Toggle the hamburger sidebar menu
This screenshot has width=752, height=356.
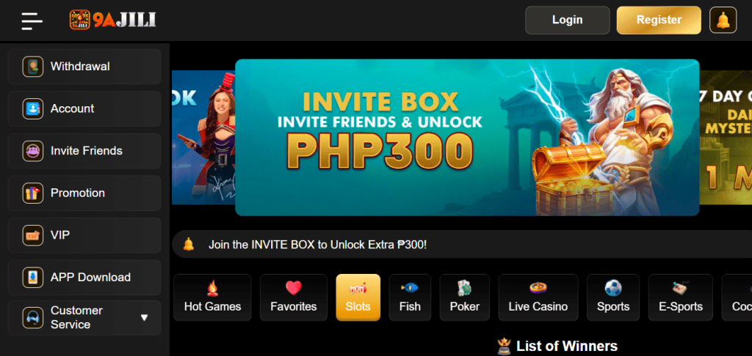pyautogui.click(x=32, y=21)
